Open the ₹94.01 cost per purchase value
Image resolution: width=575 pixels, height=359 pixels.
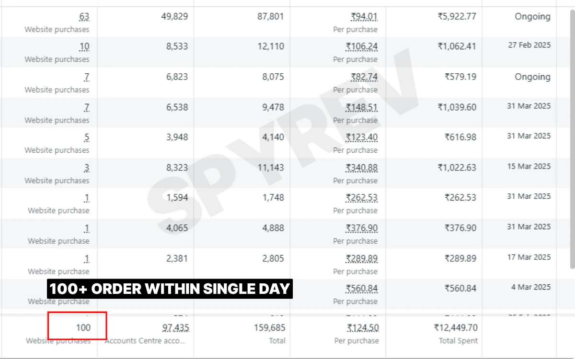(x=364, y=17)
